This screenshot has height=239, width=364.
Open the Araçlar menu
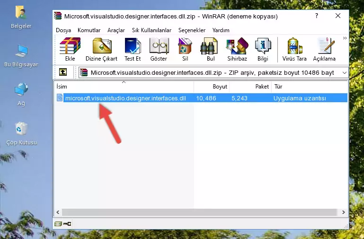point(116,30)
